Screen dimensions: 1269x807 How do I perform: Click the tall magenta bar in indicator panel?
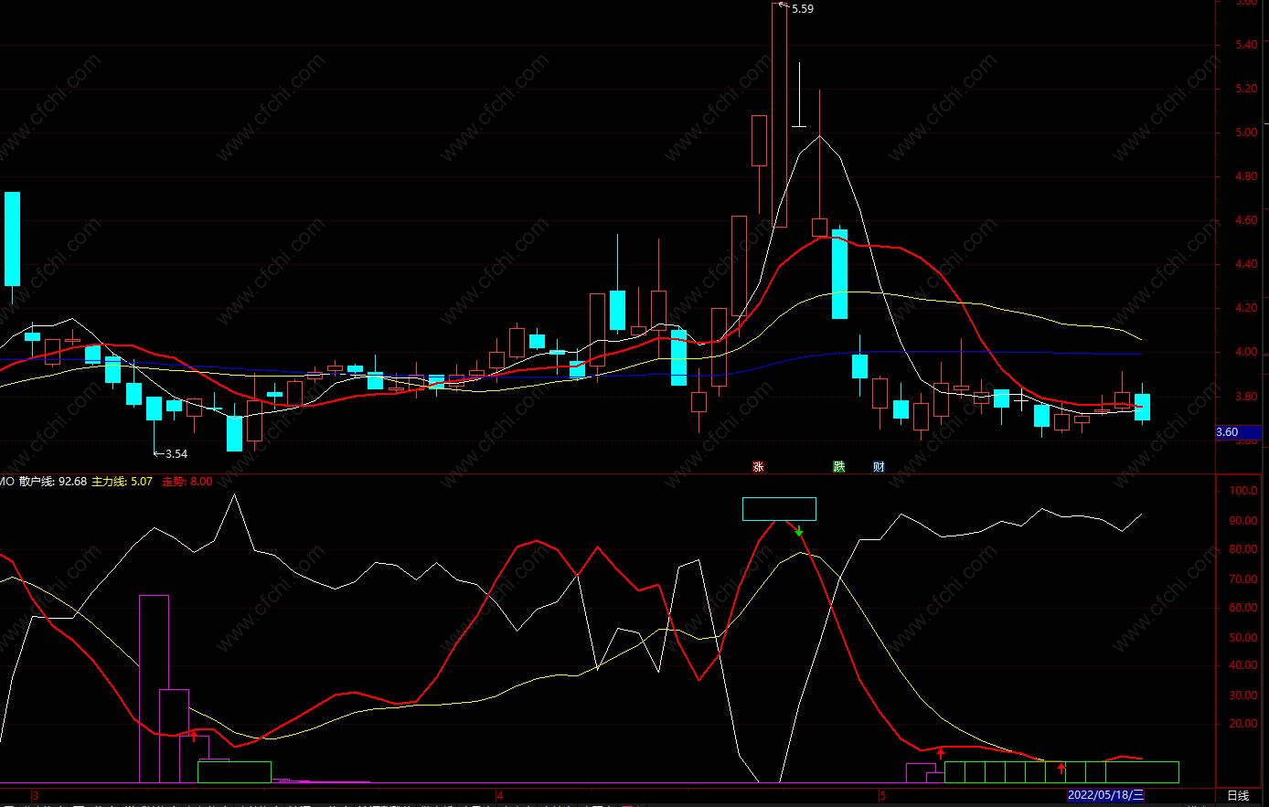pyautogui.click(x=154, y=688)
